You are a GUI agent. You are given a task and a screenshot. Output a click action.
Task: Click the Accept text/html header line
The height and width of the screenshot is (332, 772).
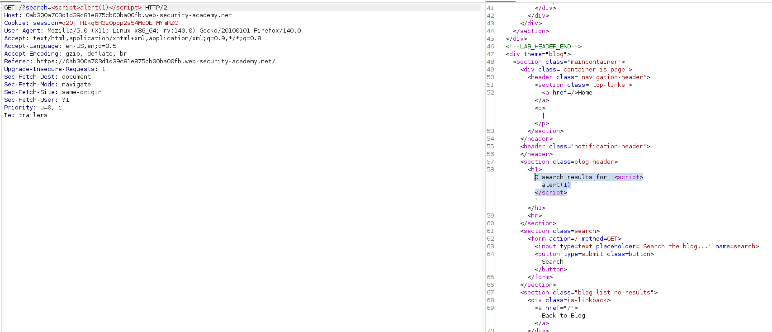pyautogui.click(x=133, y=38)
